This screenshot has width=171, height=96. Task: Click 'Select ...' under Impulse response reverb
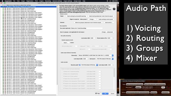tap(66, 43)
